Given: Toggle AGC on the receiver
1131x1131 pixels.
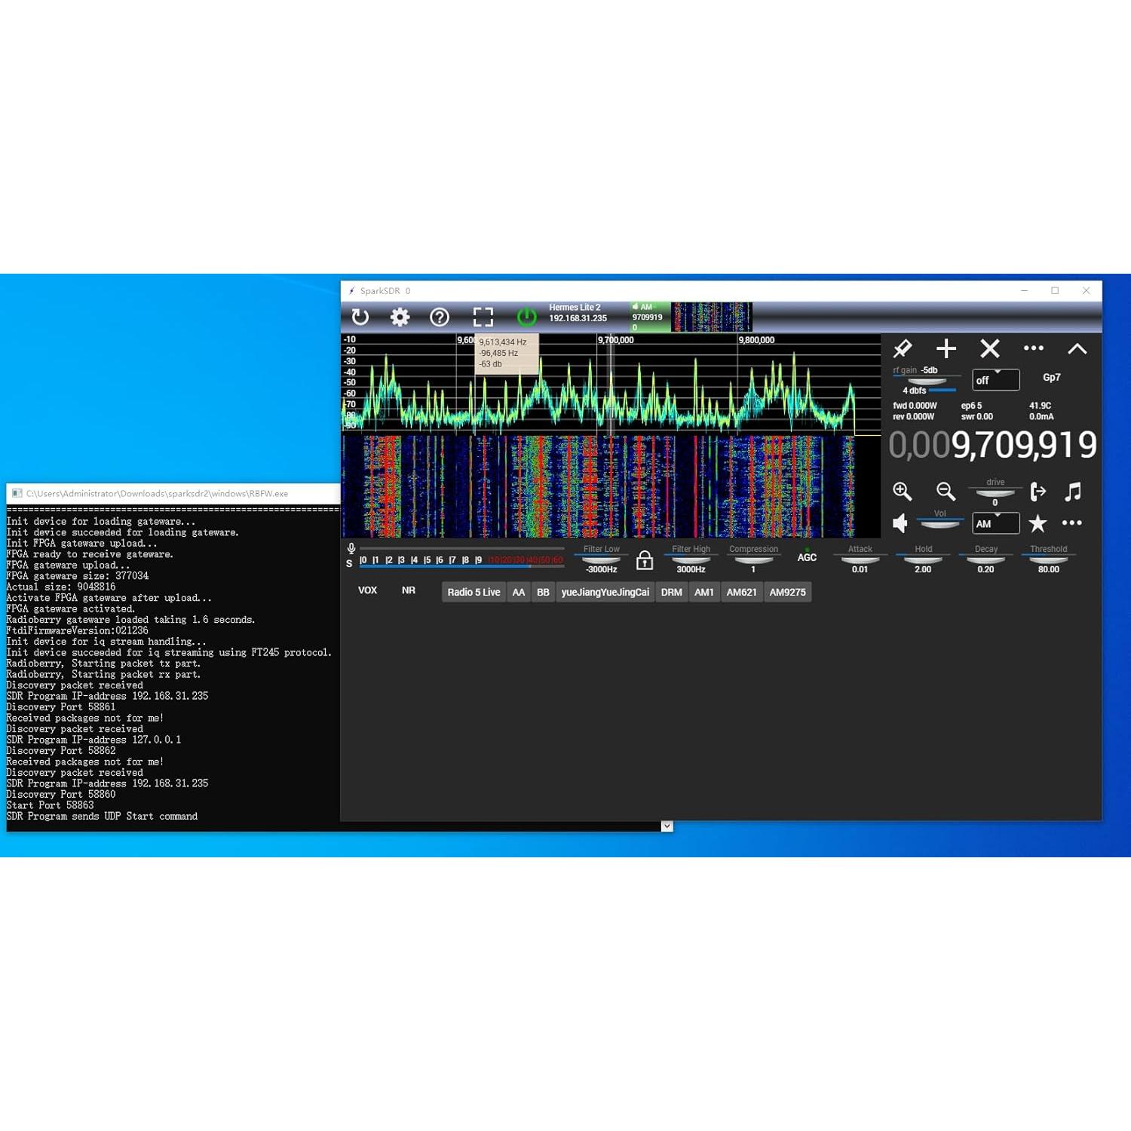Looking at the screenshot, I should [x=807, y=557].
